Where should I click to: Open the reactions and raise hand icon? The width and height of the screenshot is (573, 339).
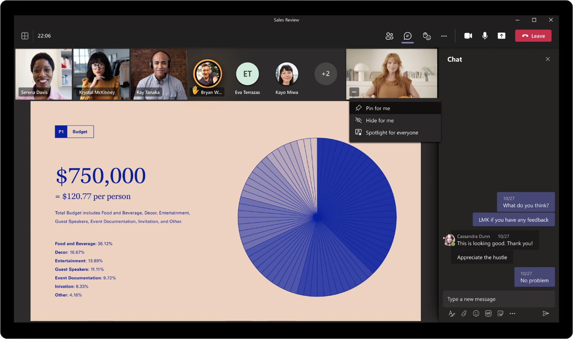(427, 36)
